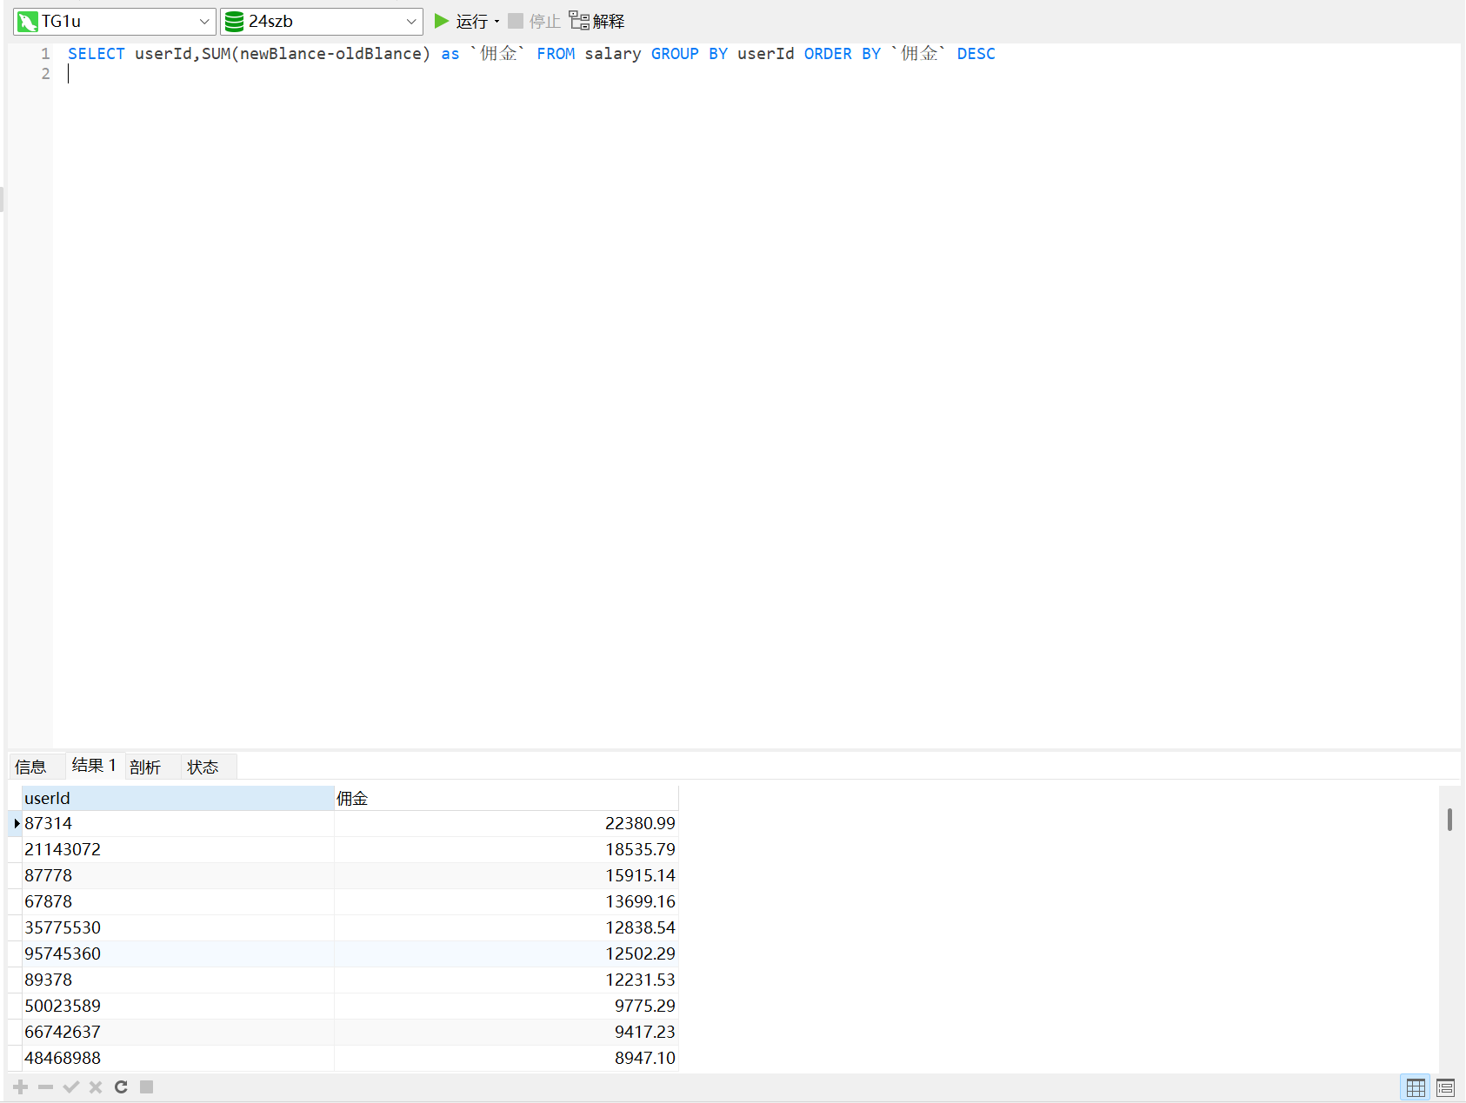Click the 13699.16 commission value
Screen dimensions: 1466x1103
click(x=640, y=901)
